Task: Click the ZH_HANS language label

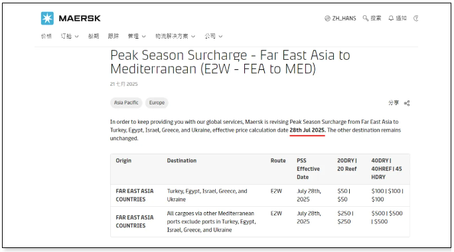Action: pyautogui.click(x=344, y=18)
